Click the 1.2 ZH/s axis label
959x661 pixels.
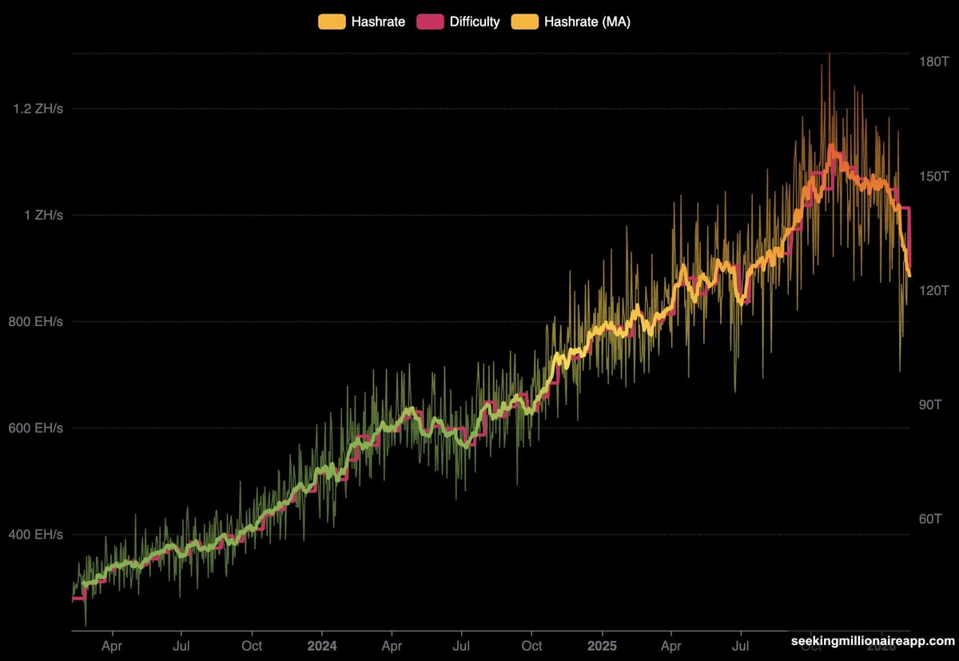(x=38, y=109)
